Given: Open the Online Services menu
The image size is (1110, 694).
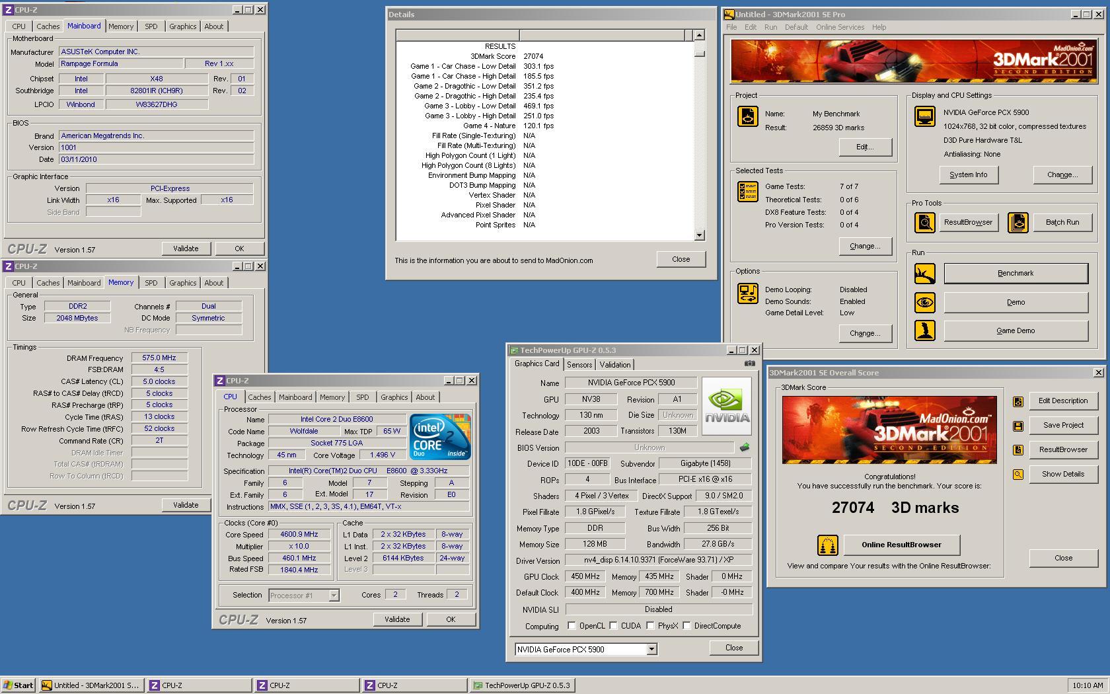Looking at the screenshot, I should click(840, 27).
